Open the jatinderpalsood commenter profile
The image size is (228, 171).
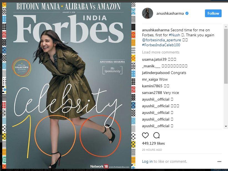[156, 73]
